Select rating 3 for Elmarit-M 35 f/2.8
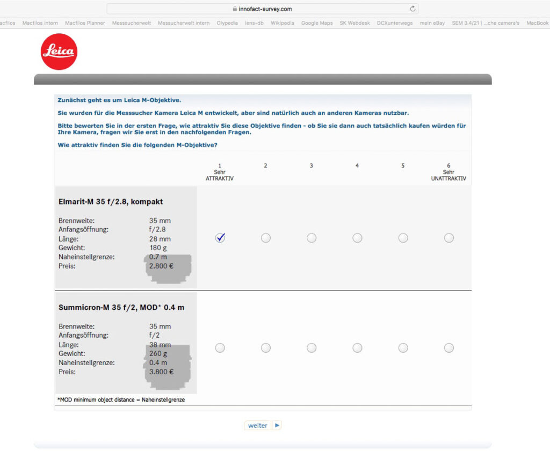Screen dimensions: 550x458 click(x=312, y=238)
